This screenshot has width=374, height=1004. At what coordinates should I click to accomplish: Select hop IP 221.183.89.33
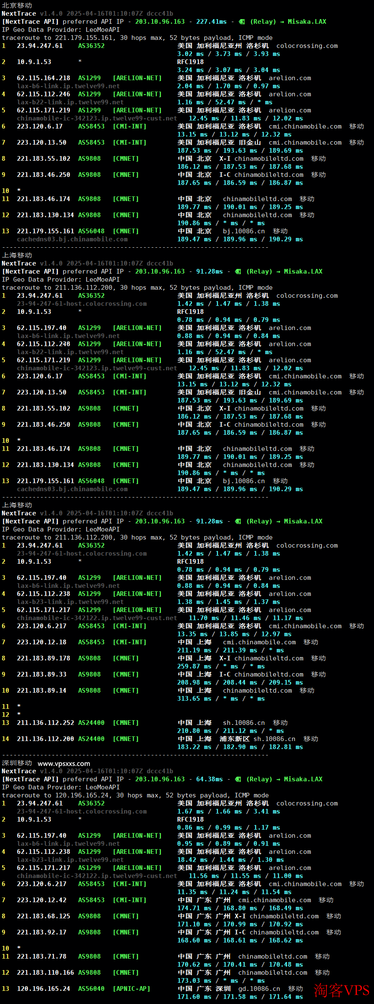click(x=42, y=674)
